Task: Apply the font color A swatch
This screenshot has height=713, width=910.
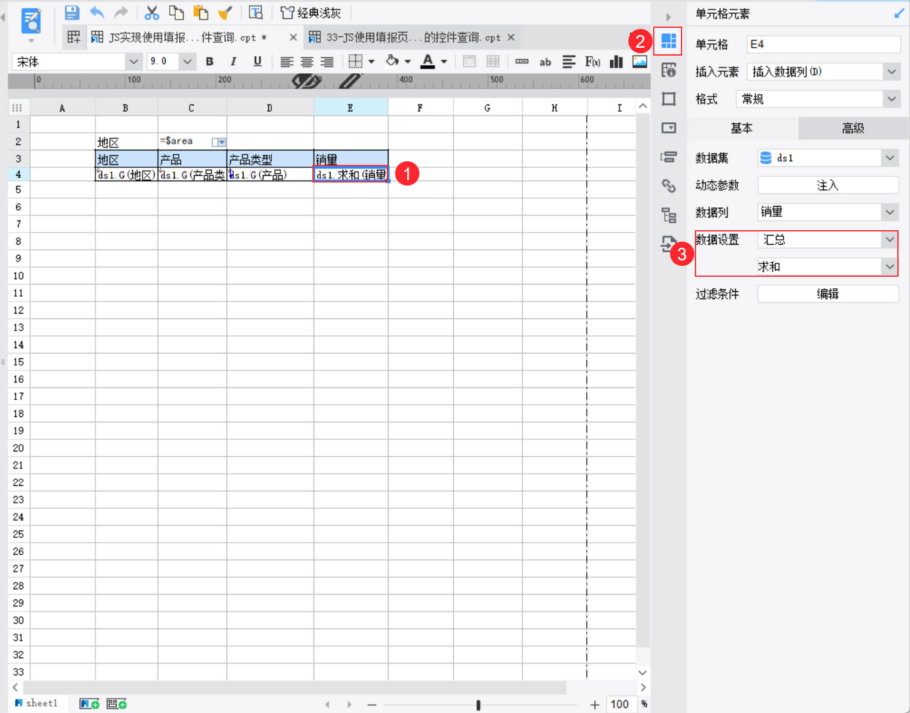Action: (x=428, y=62)
